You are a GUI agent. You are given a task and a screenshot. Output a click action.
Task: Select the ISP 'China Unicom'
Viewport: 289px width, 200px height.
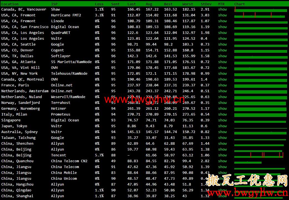[x=64, y=178]
